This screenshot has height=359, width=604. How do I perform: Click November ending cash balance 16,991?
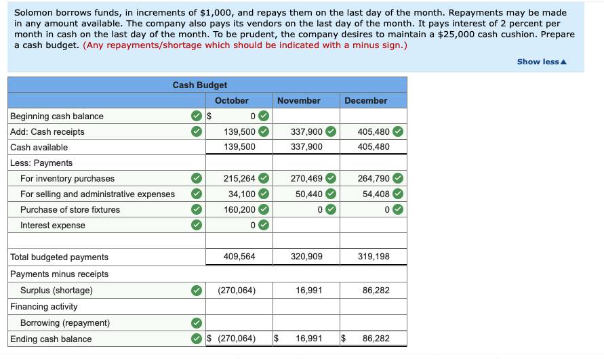[308, 338]
